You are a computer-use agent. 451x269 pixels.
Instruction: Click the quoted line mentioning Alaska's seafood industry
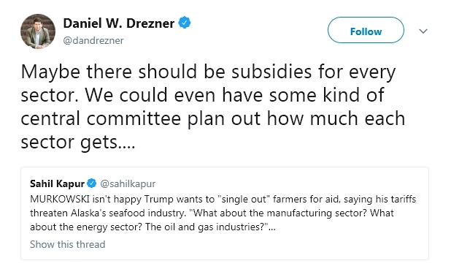tap(212, 213)
